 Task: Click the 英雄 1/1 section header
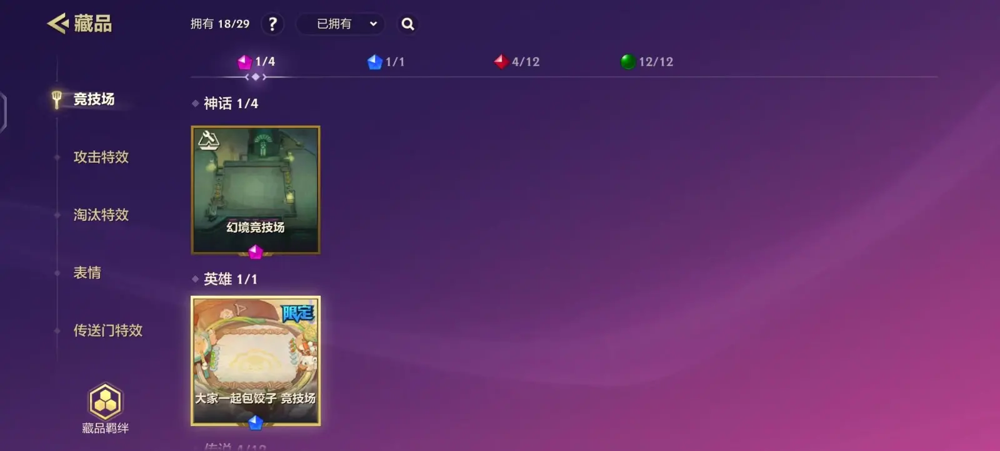[231, 279]
